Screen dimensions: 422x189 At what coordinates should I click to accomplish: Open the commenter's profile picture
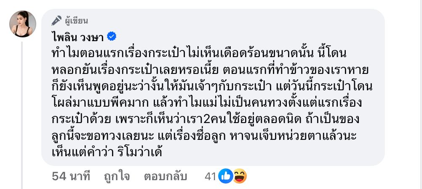23,24
